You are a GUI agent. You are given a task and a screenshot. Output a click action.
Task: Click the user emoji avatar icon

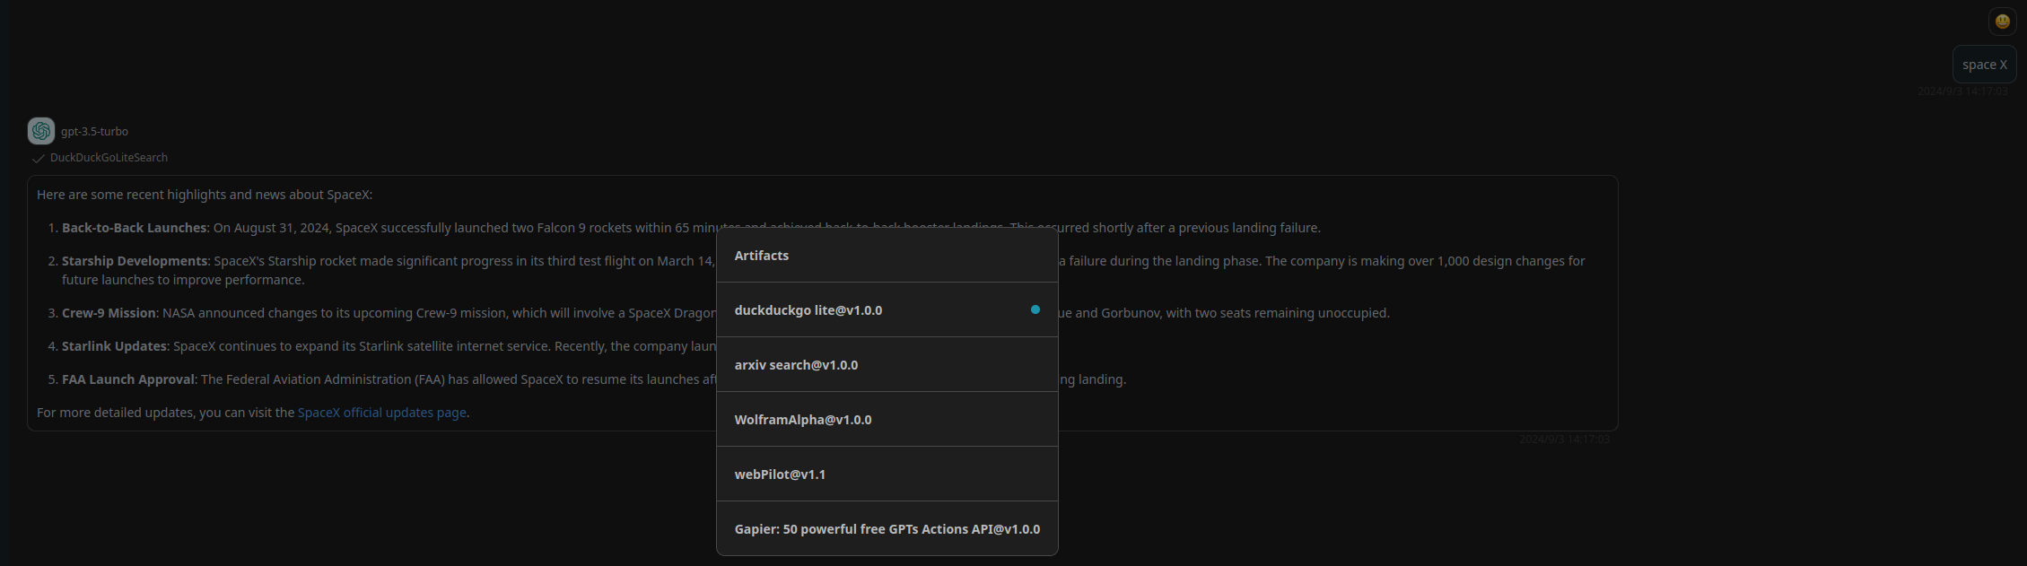(x=2002, y=22)
